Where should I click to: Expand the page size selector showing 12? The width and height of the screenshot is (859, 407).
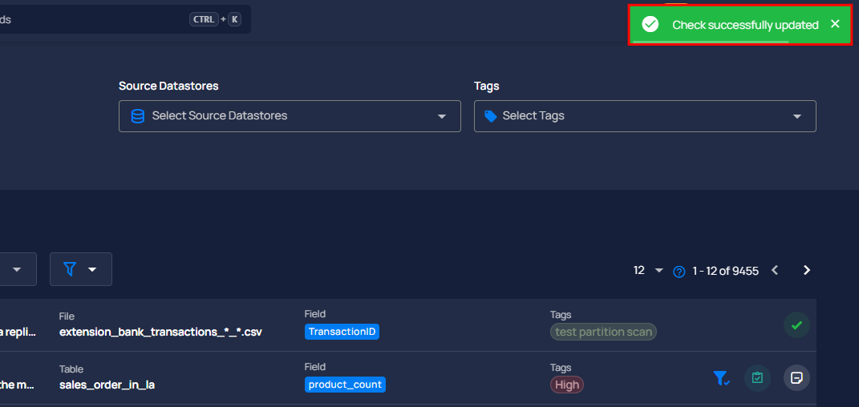(649, 270)
